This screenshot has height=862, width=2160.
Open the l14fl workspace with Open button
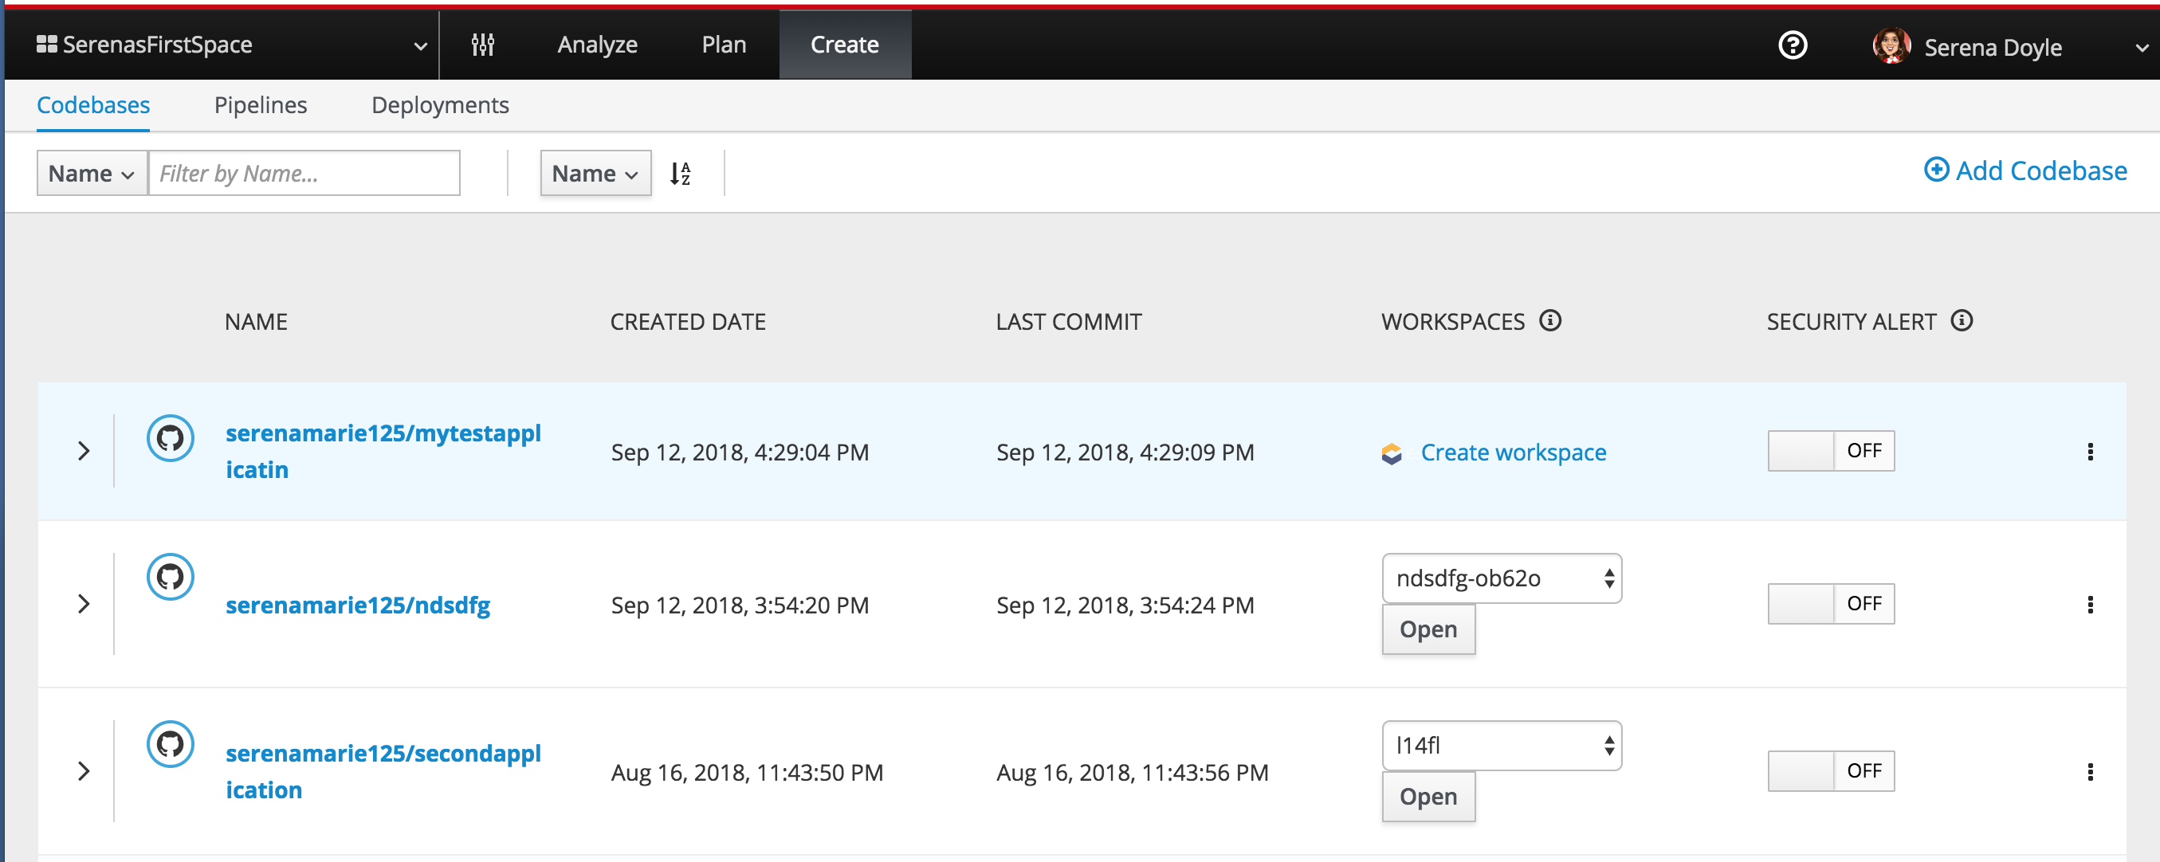point(1428,797)
